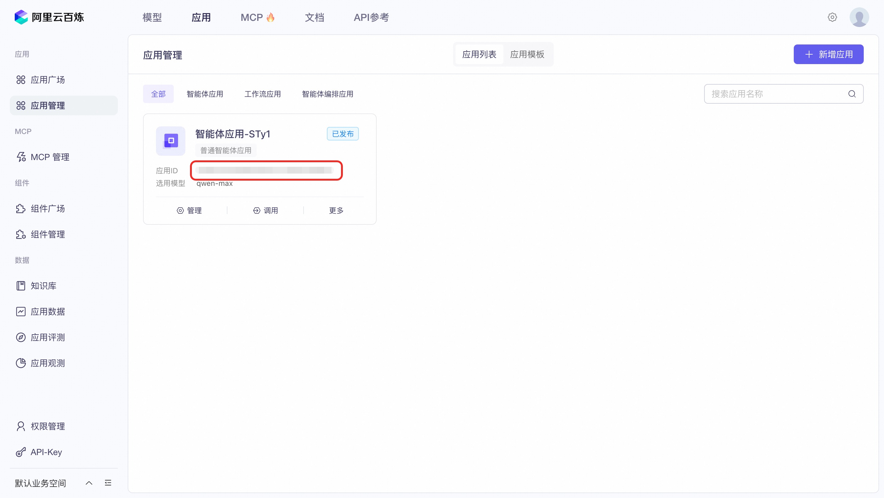This screenshot has height=498, width=884.
Task: Collapse the sidebar with the menu-fold icon
Action: click(108, 483)
